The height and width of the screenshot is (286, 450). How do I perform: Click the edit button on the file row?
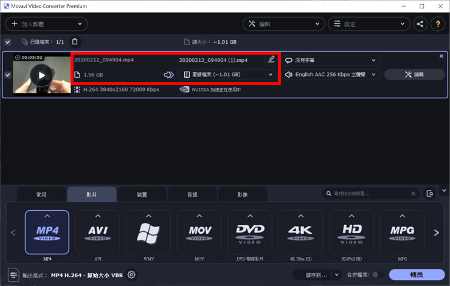pyautogui.click(x=414, y=75)
